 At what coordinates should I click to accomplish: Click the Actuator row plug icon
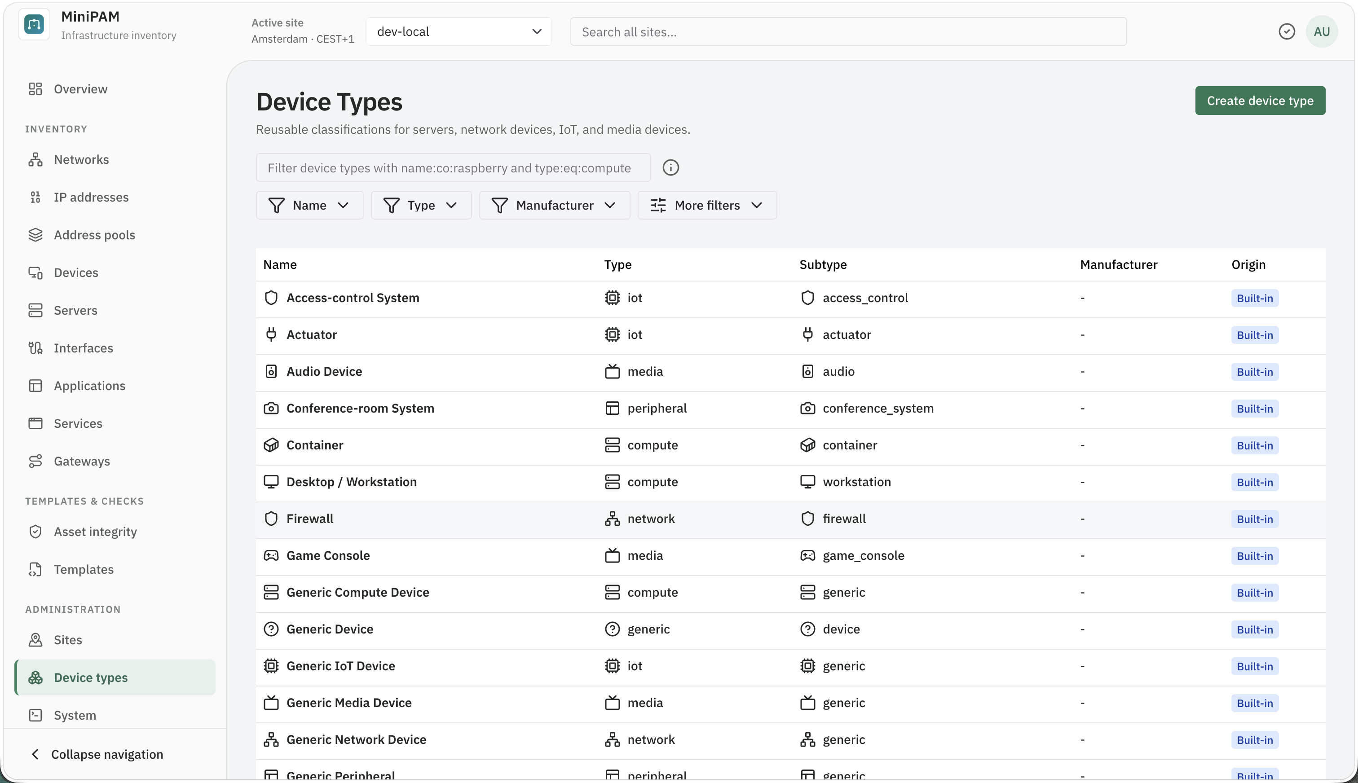(x=271, y=334)
